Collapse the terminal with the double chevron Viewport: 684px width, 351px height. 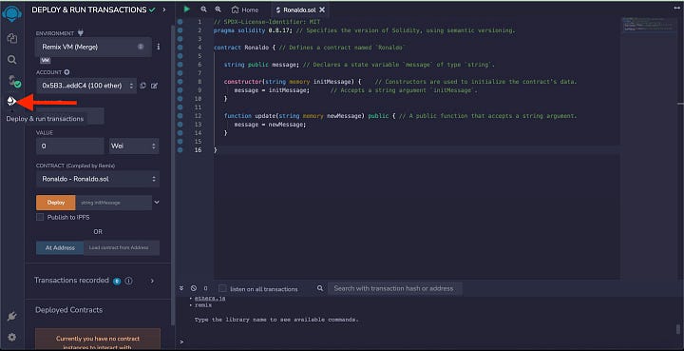(x=181, y=288)
